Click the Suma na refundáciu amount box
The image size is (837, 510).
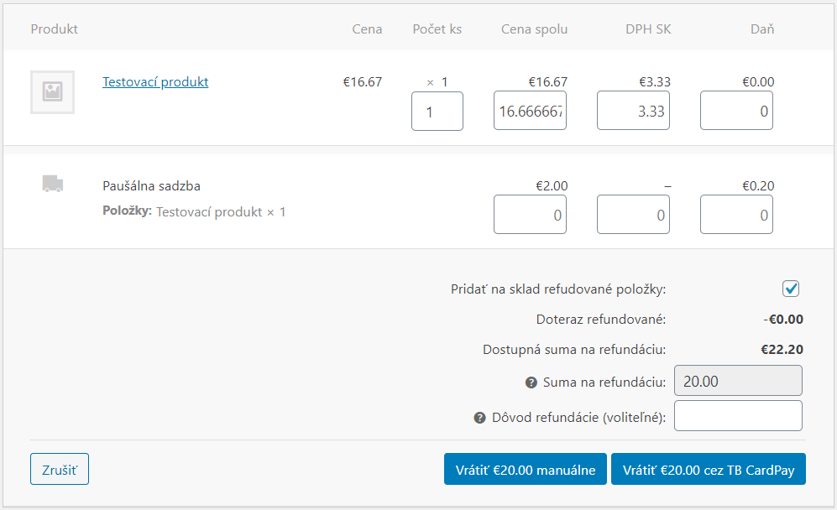pyautogui.click(x=737, y=381)
